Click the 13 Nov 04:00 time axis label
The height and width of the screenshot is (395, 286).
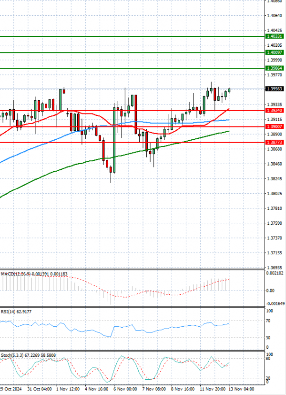pyautogui.click(x=242, y=389)
